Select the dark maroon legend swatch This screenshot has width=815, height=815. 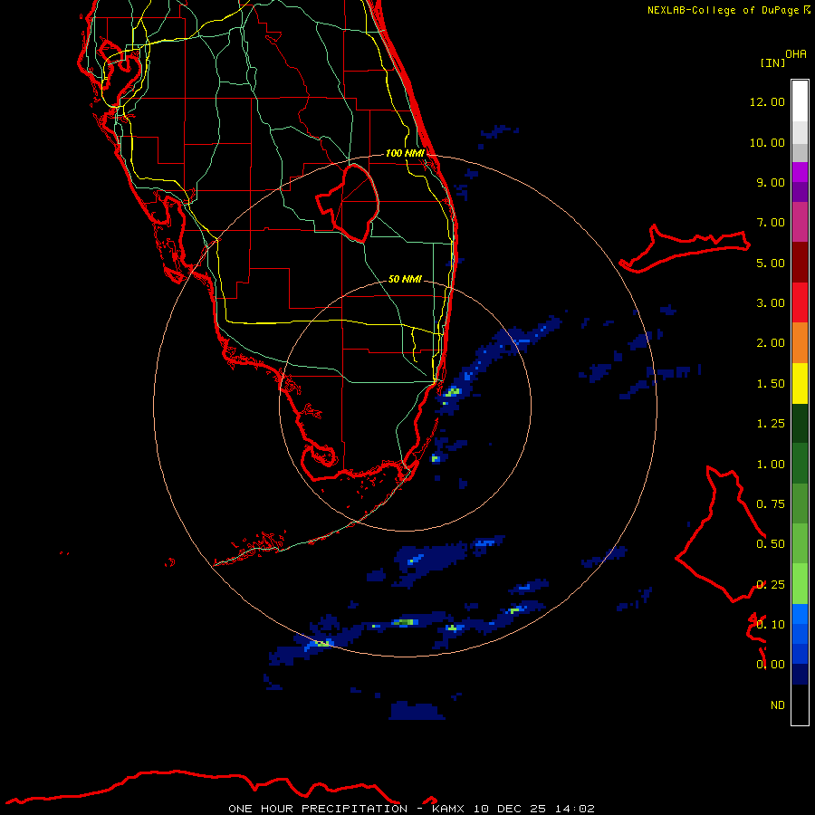(800, 263)
